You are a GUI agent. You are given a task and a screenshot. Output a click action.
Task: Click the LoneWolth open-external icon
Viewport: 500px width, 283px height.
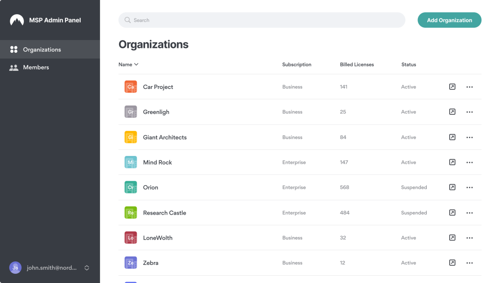452,238
